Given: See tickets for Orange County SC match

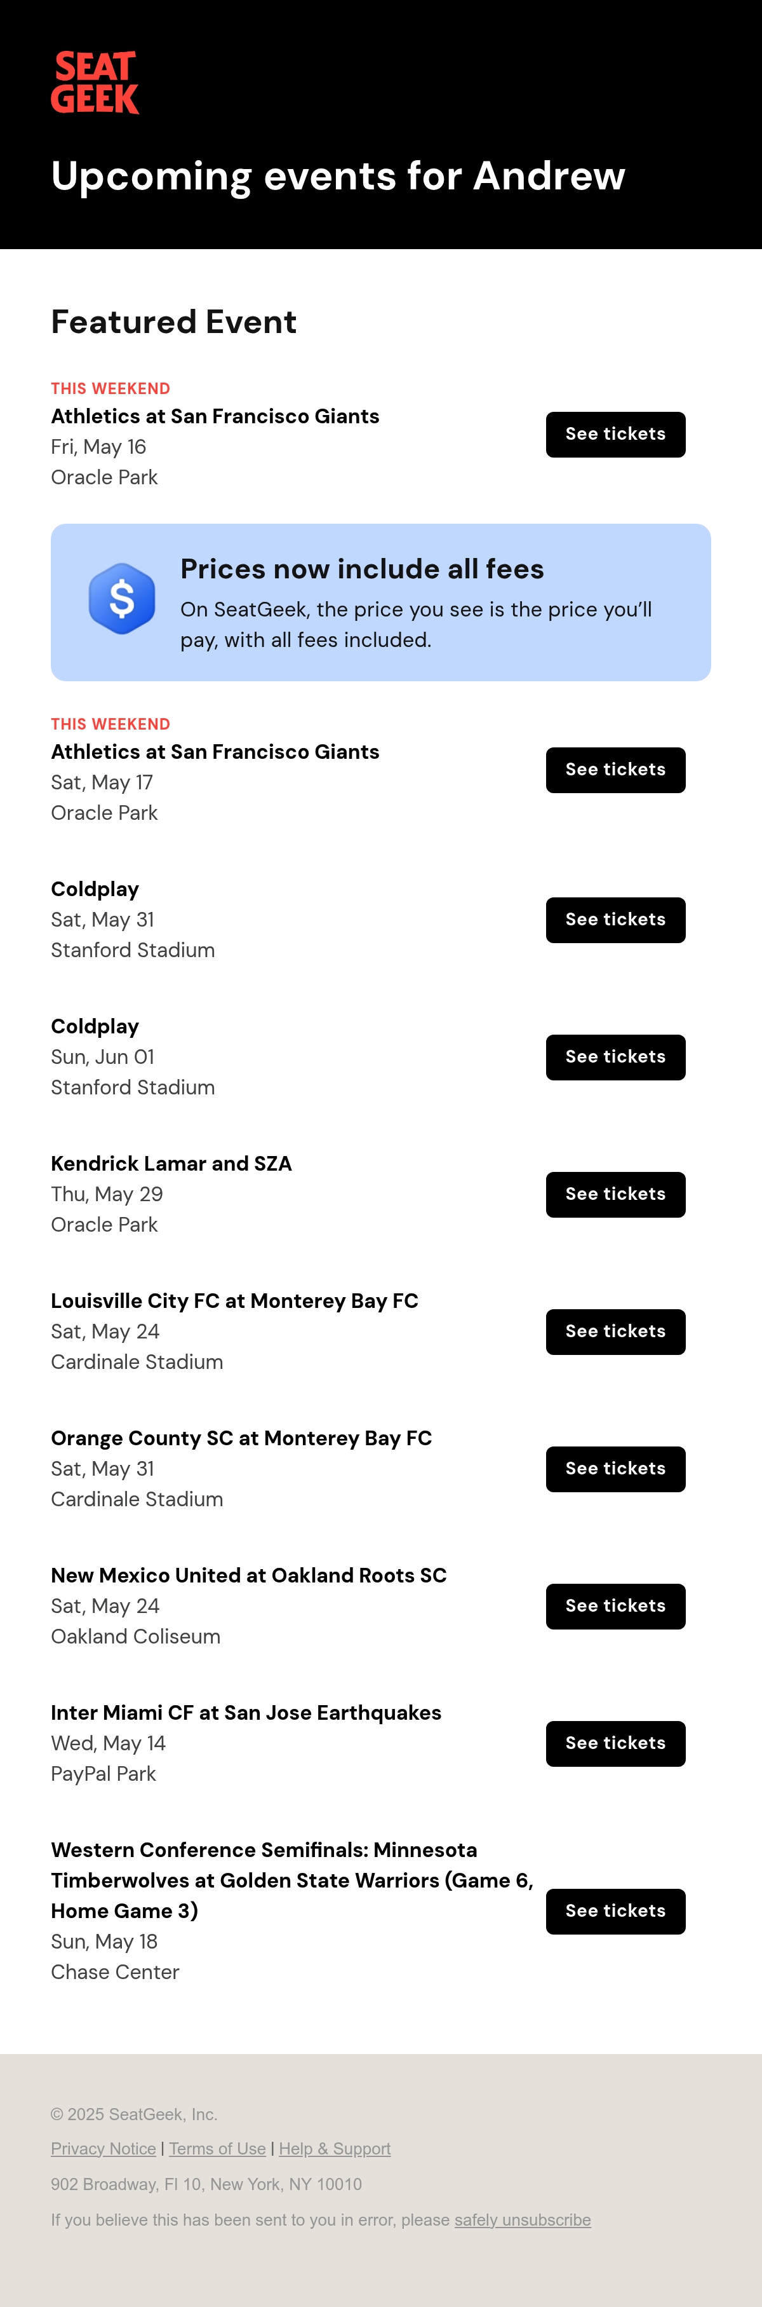Looking at the screenshot, I should point(615,1469).
